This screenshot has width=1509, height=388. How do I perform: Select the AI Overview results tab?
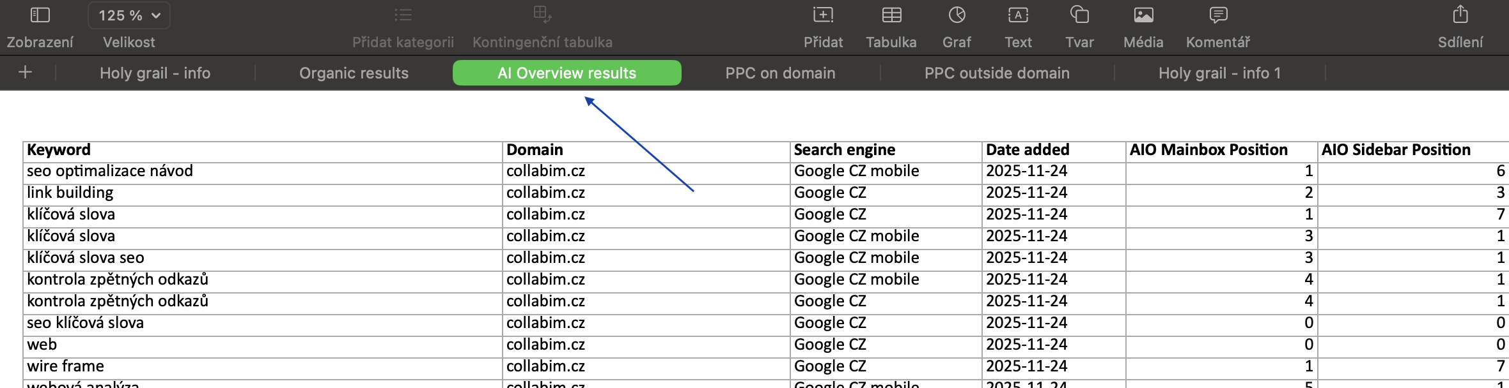tap(567, 73)
